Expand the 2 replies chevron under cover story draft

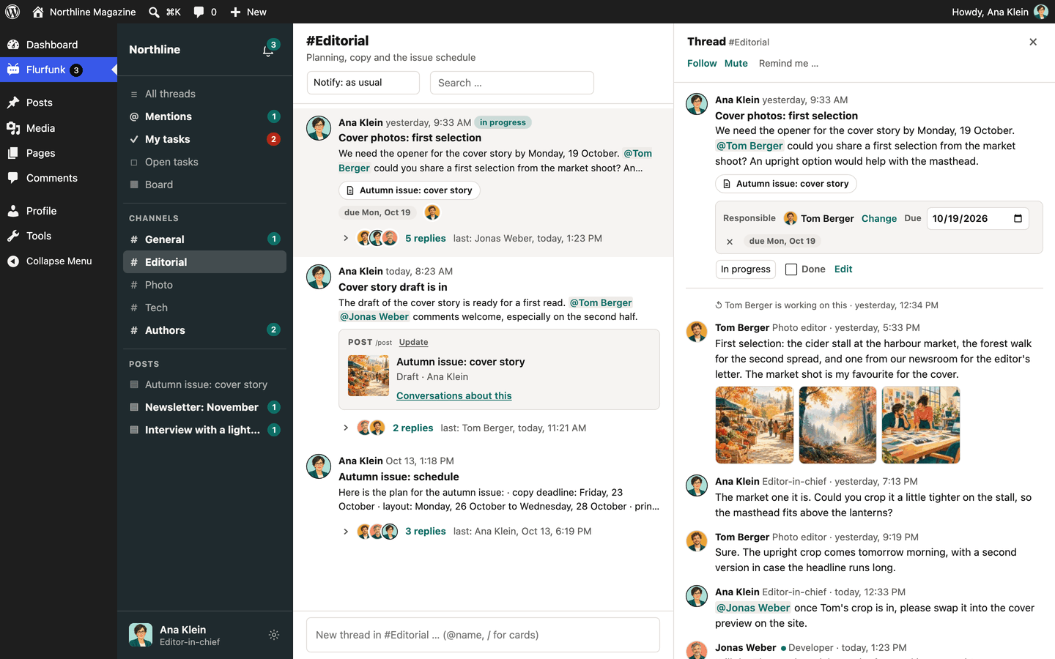point(346,428)
